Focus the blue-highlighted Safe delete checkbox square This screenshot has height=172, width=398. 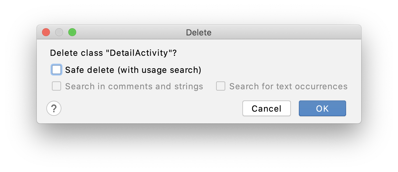(x=56, y=70)
